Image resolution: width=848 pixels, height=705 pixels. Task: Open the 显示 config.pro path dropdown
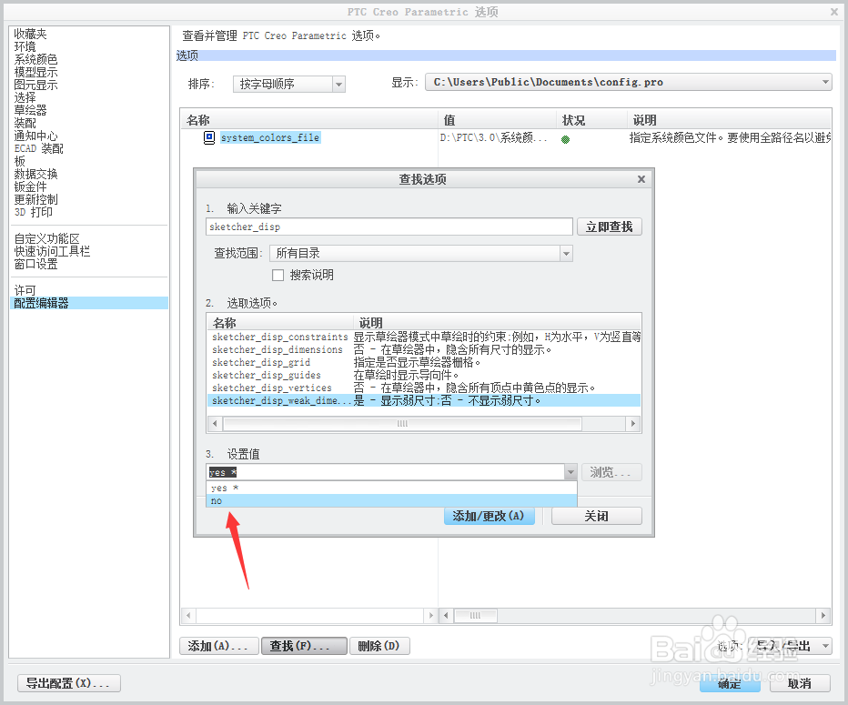825,82
